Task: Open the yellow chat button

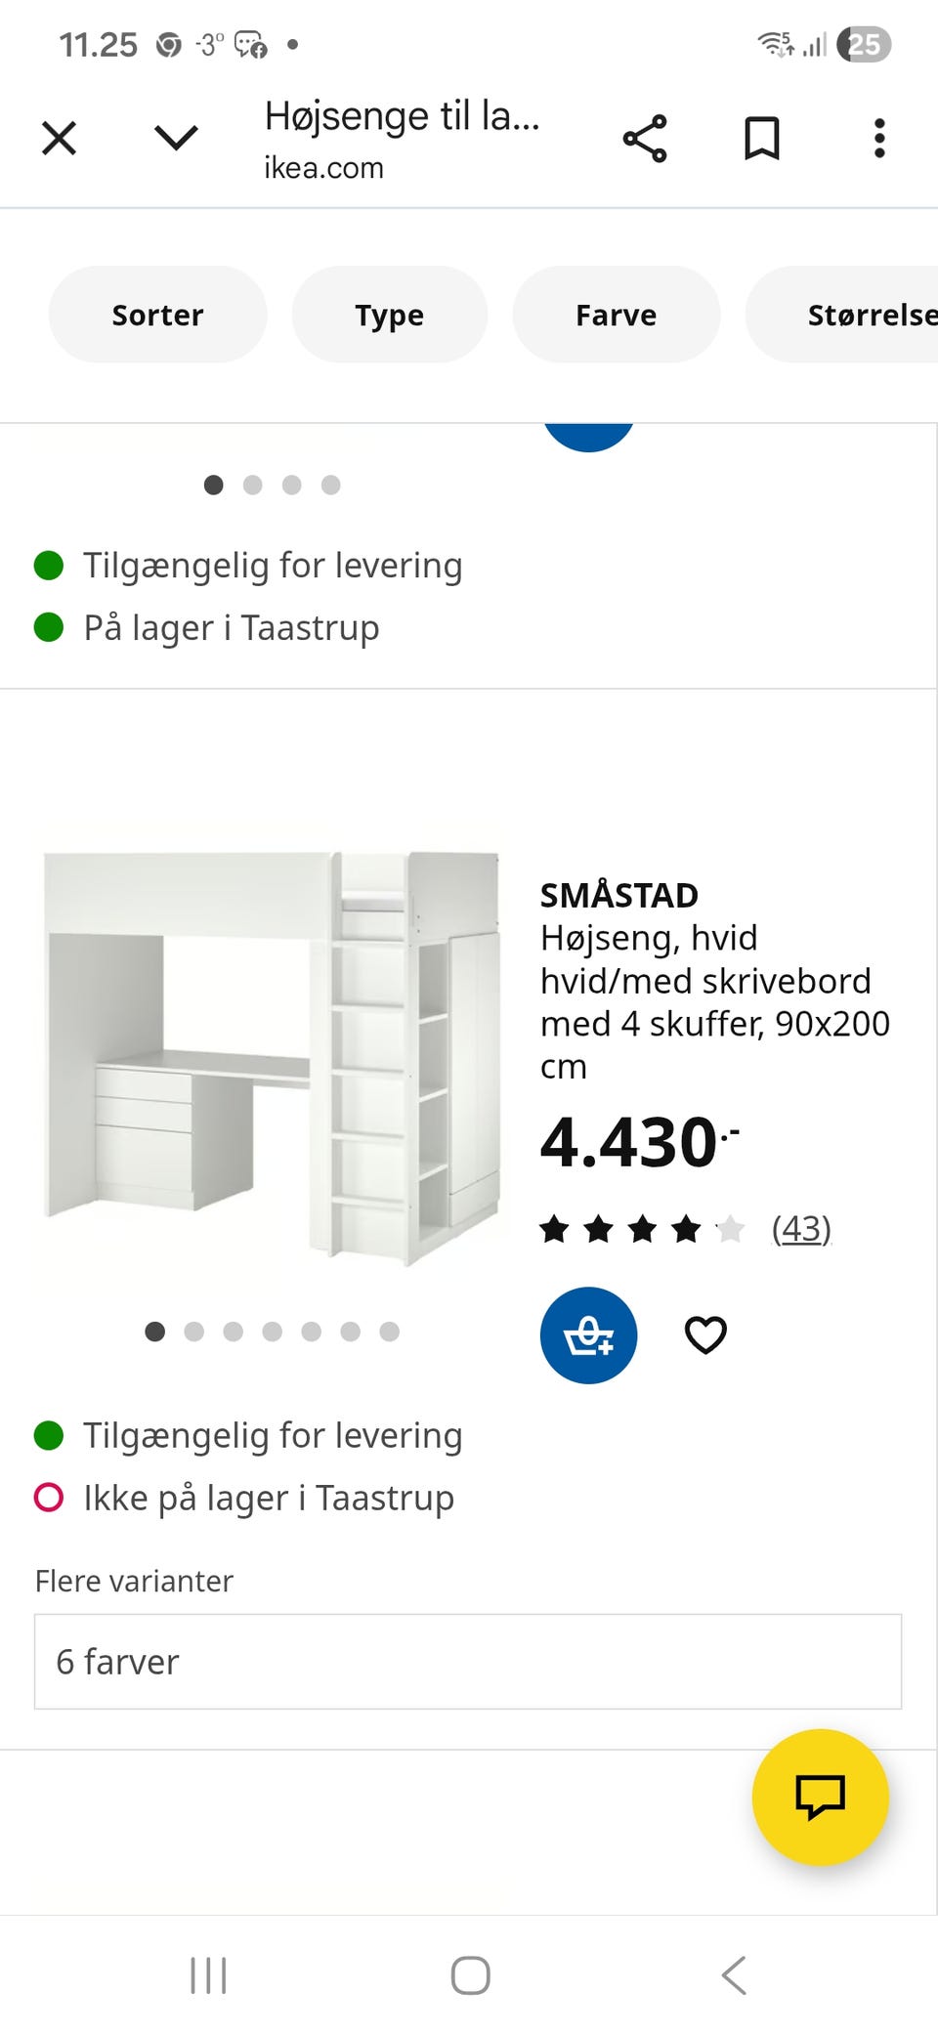Action: pyautogui.click(x=820, y=1797)
